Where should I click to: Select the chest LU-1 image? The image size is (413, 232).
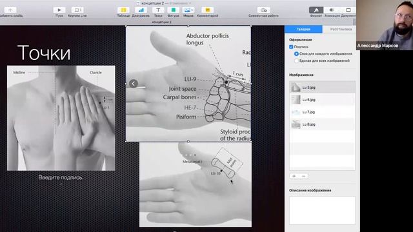pyautogui.click(x=61, y=118)
